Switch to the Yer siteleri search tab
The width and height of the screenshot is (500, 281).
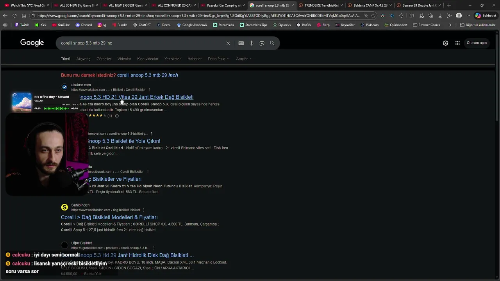pos(173,59)
